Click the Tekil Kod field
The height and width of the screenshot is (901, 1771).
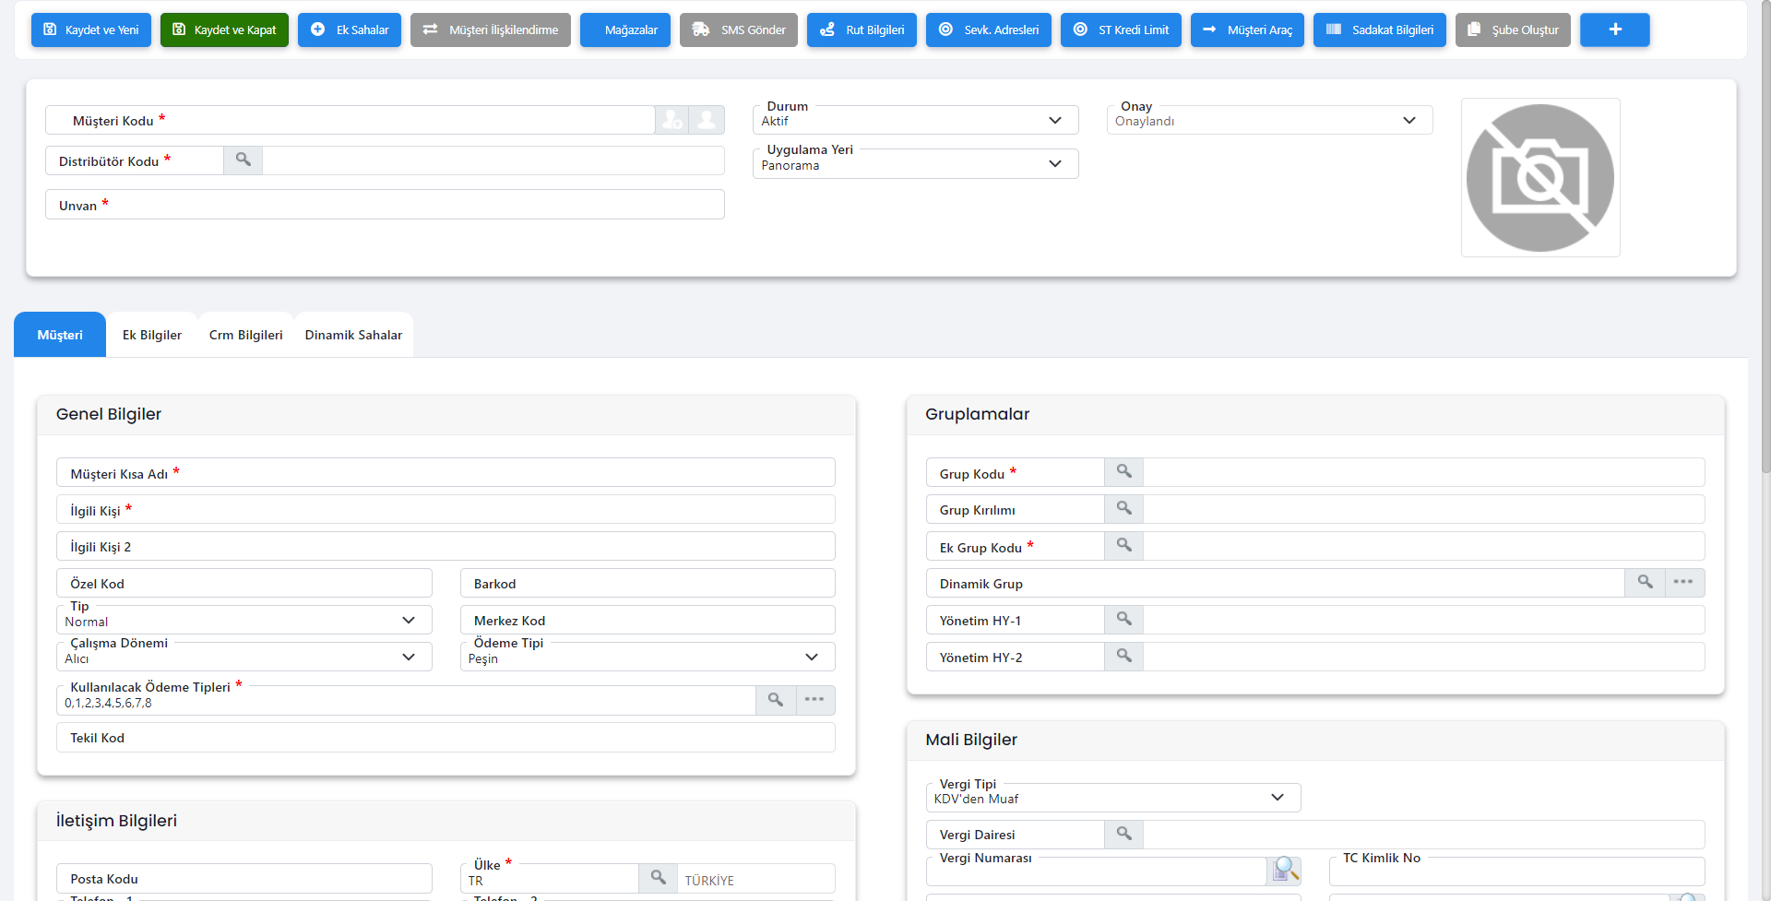tap(446, 737)
